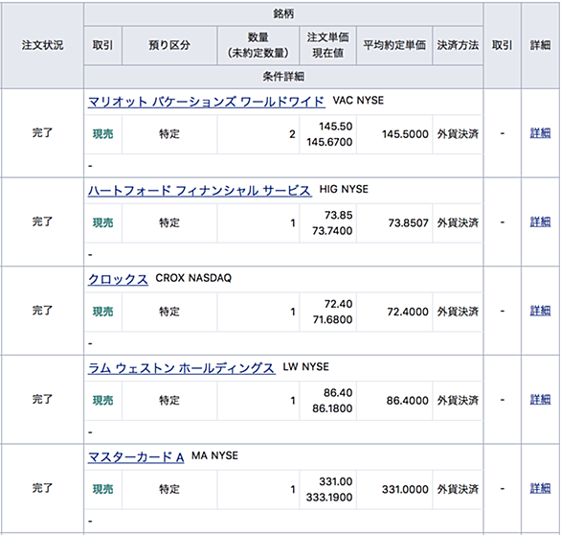This screenshot has height=535, width=561.
Task: Open the ハートフォード フィナンシャル サービス stock link
Action: [200, 190]
